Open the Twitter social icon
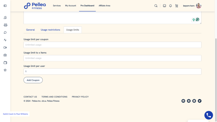The height and width of the screenshot is (122, 217). 199,101
